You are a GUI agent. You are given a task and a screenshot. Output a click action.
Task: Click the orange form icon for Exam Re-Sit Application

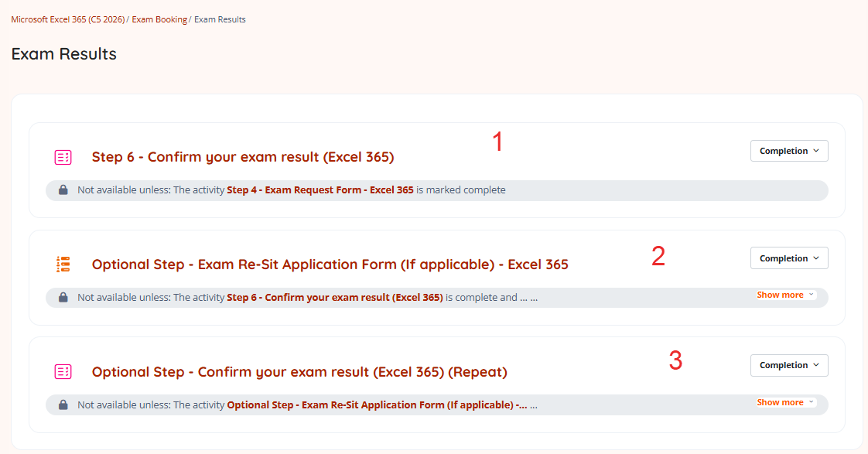tap(63, 264)
